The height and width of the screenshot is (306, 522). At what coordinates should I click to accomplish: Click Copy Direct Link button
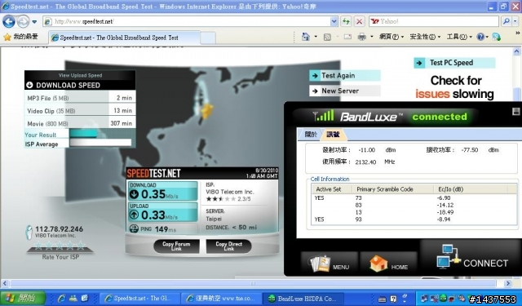pyautogui.click(x=228, y=246)
